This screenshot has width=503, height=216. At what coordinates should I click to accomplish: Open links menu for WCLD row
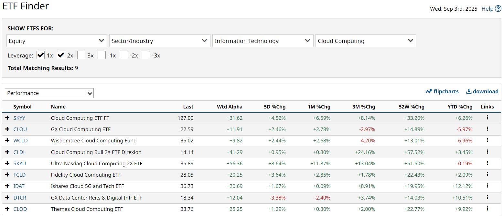pyautogui.click(x=487, y=140)
